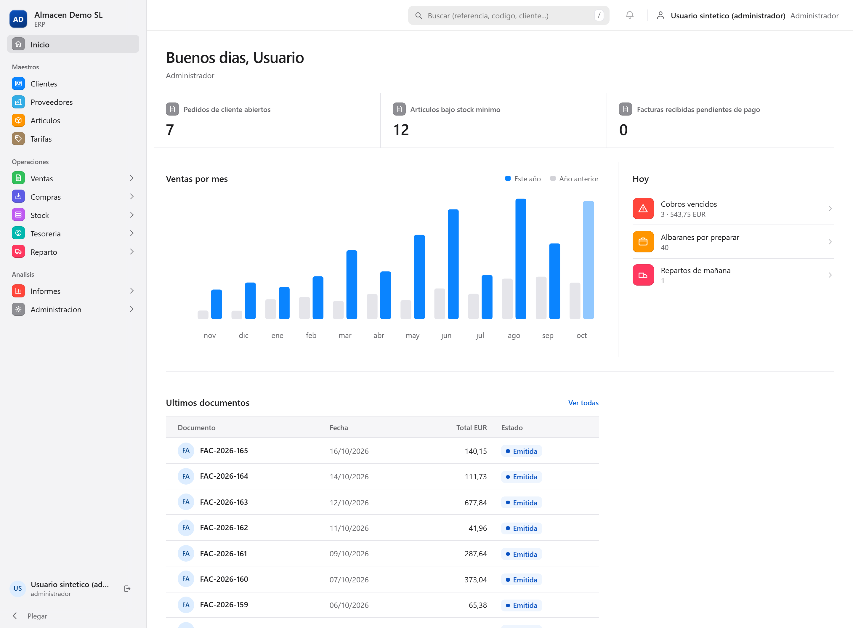The image size is (853, 628).
Task: Click the Administracion gear icon
Action: tap(18, 310)
